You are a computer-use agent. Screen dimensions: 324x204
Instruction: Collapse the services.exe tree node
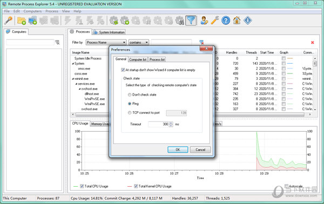click(76, 84)
